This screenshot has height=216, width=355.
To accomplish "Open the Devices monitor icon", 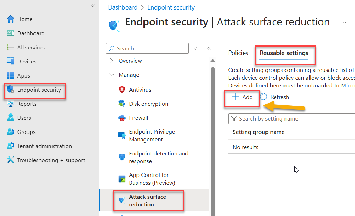I will (11, 61).
